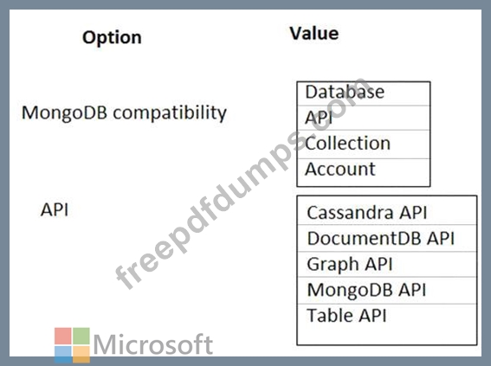Viewport: 491px width, 366px height.
Task: Click the freepdfdumps.com watermark text
Action: (x=241, y=183)
